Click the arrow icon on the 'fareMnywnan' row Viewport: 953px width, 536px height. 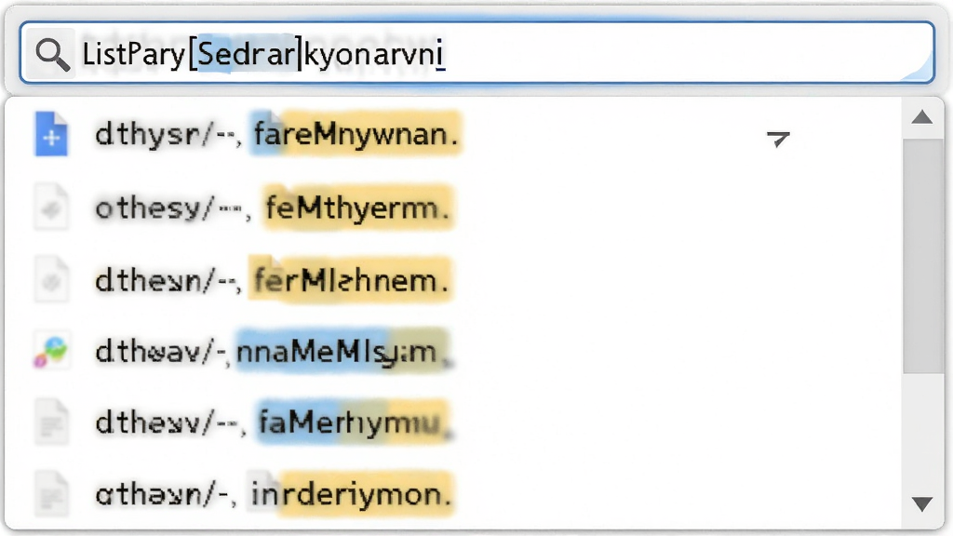tap(777, 140)
